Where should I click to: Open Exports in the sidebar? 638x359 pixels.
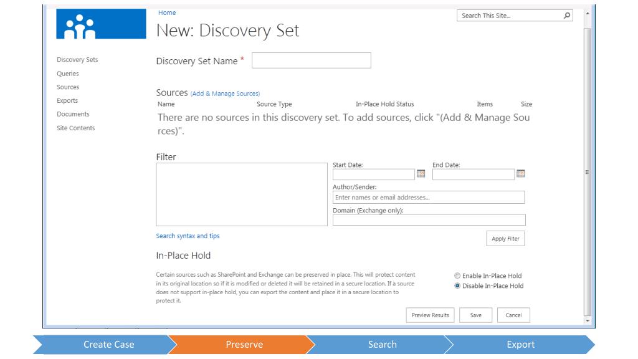[67, 100]
